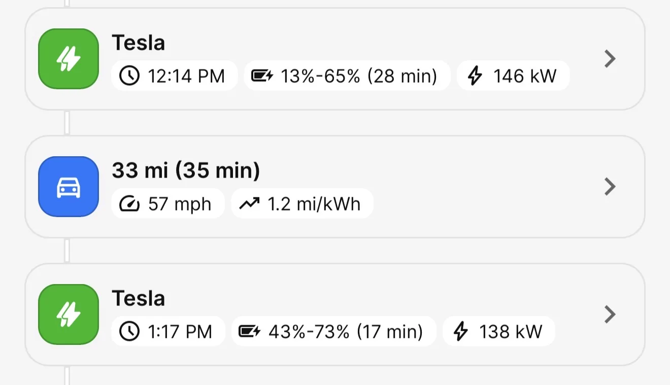Click the trend arrow icon beside 1.2 mi/kWh
Viewport: 670px width, 385px height.
coord(249,204)
